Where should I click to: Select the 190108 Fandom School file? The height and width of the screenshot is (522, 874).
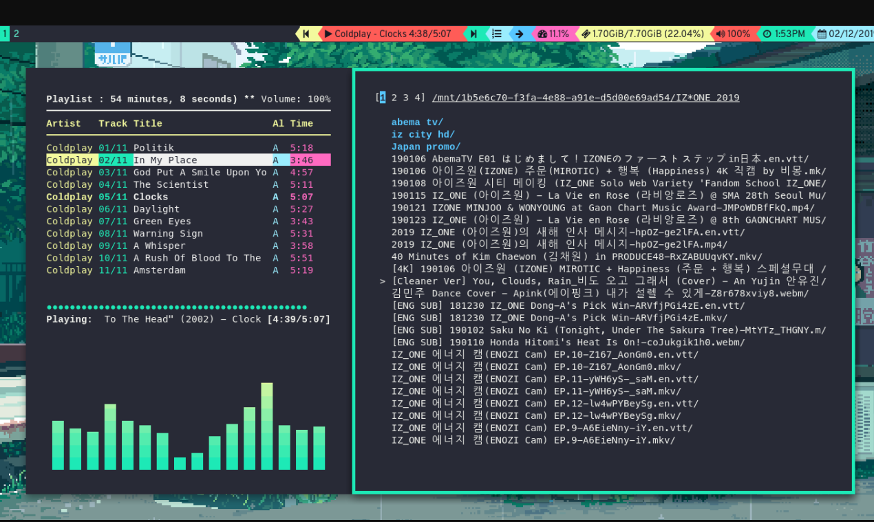click(609, 184)
